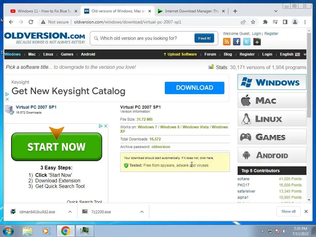Click the Windows Start orb

click(x=8, y=231)
